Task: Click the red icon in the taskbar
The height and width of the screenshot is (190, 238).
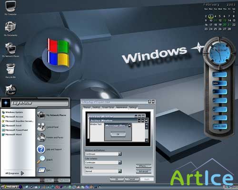Action: click(58, 187)
